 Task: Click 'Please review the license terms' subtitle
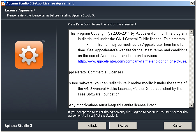tap(51, 15)
